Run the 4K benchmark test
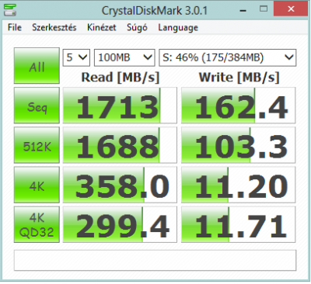This screenshot has height=284, width=311. tap(37, 185)
